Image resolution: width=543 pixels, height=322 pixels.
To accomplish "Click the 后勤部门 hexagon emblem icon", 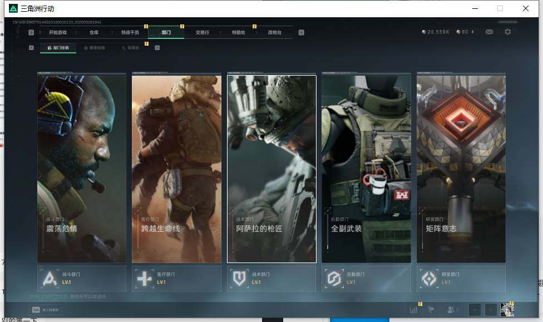I will (x=334, y=279).
